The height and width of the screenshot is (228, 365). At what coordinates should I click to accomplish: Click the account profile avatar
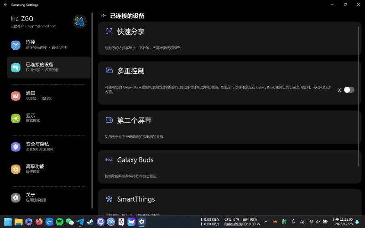pyautogui.click(x=79, y=21)
